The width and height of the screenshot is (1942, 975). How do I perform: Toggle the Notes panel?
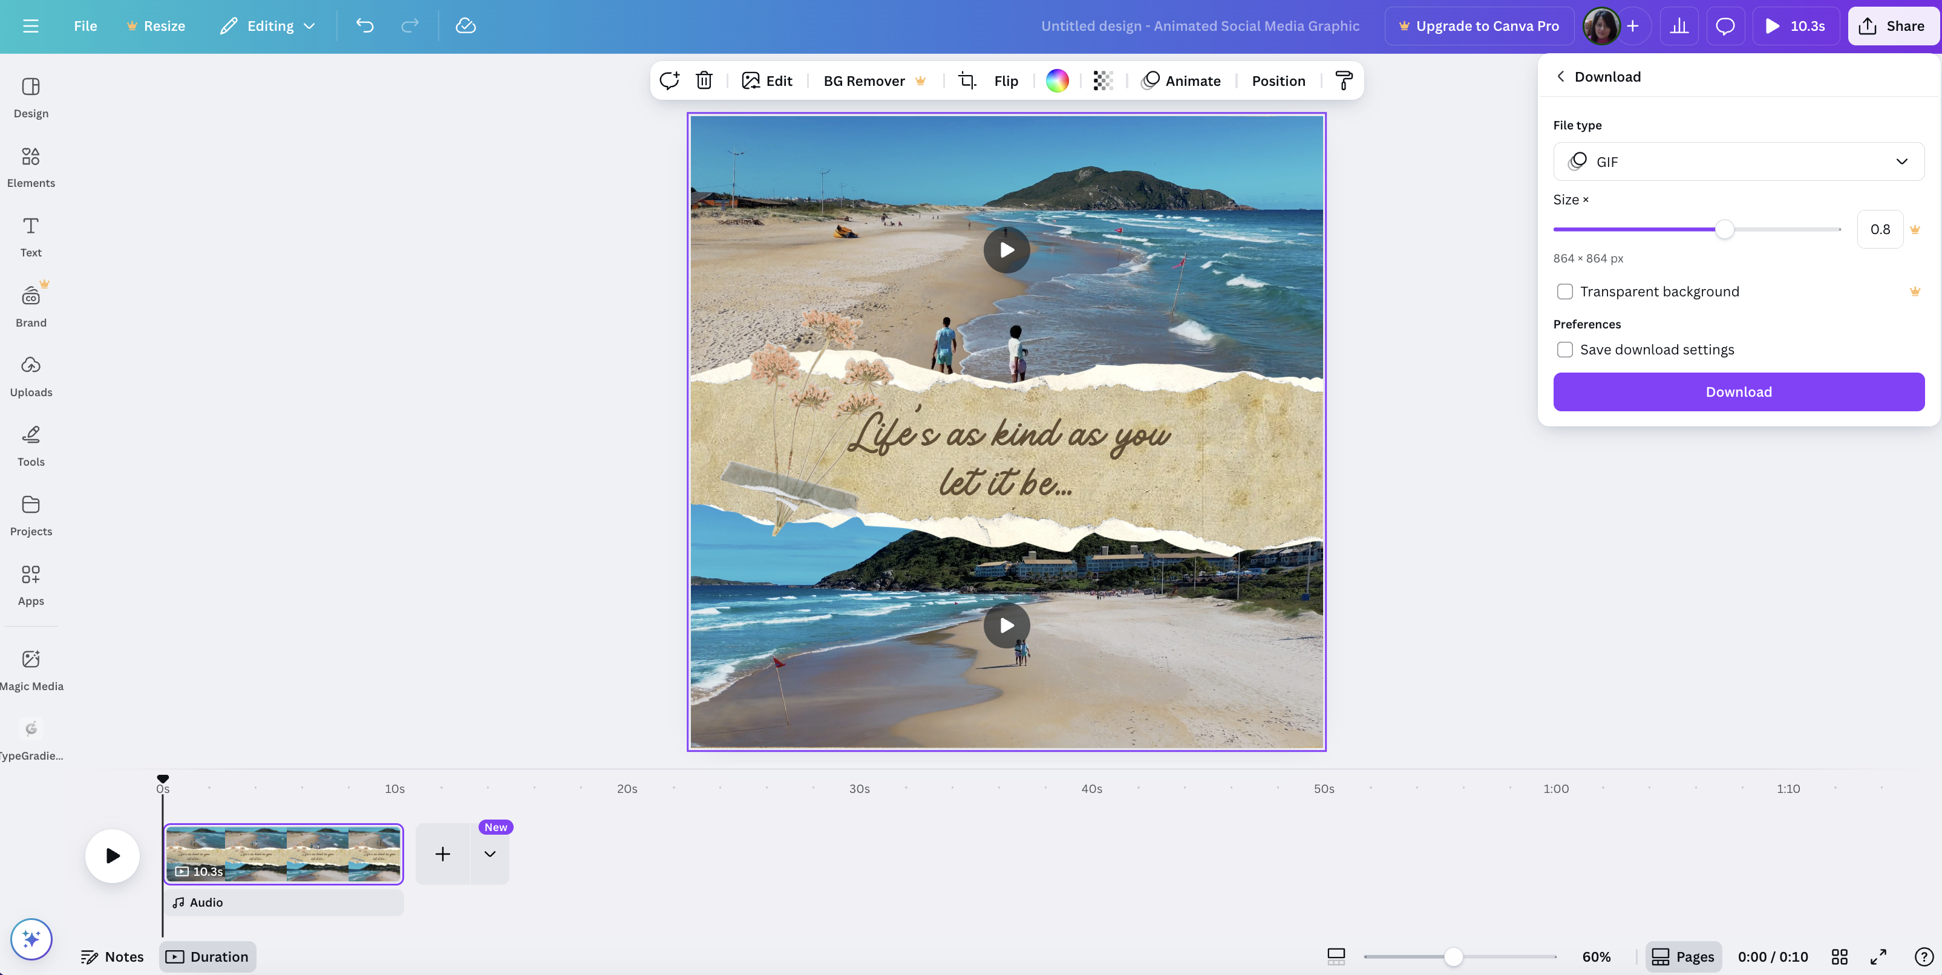coord(113,956)
